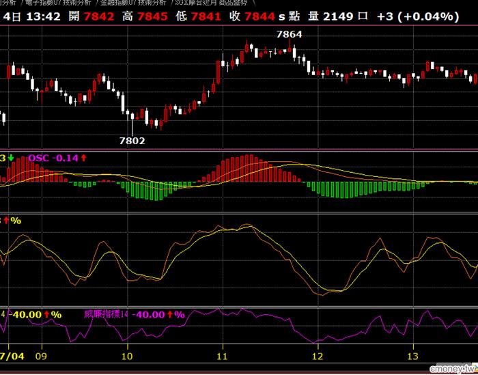The image size is (478, 375).
Task: Click the low price 7841
Action: click(x=206, y=16)
